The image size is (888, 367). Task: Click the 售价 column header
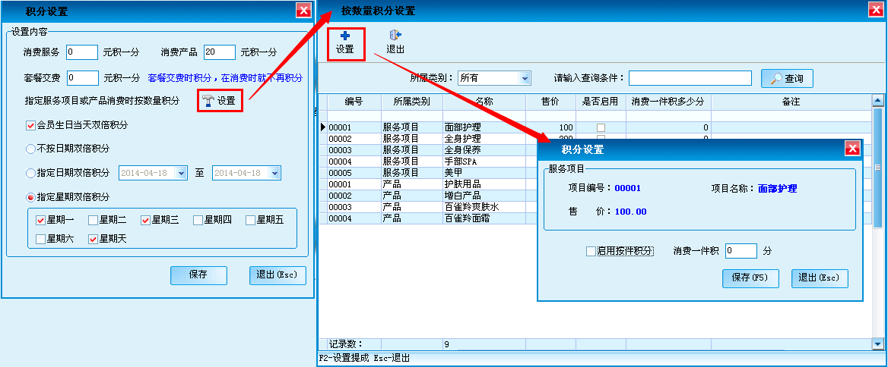(x=550, y=102)
